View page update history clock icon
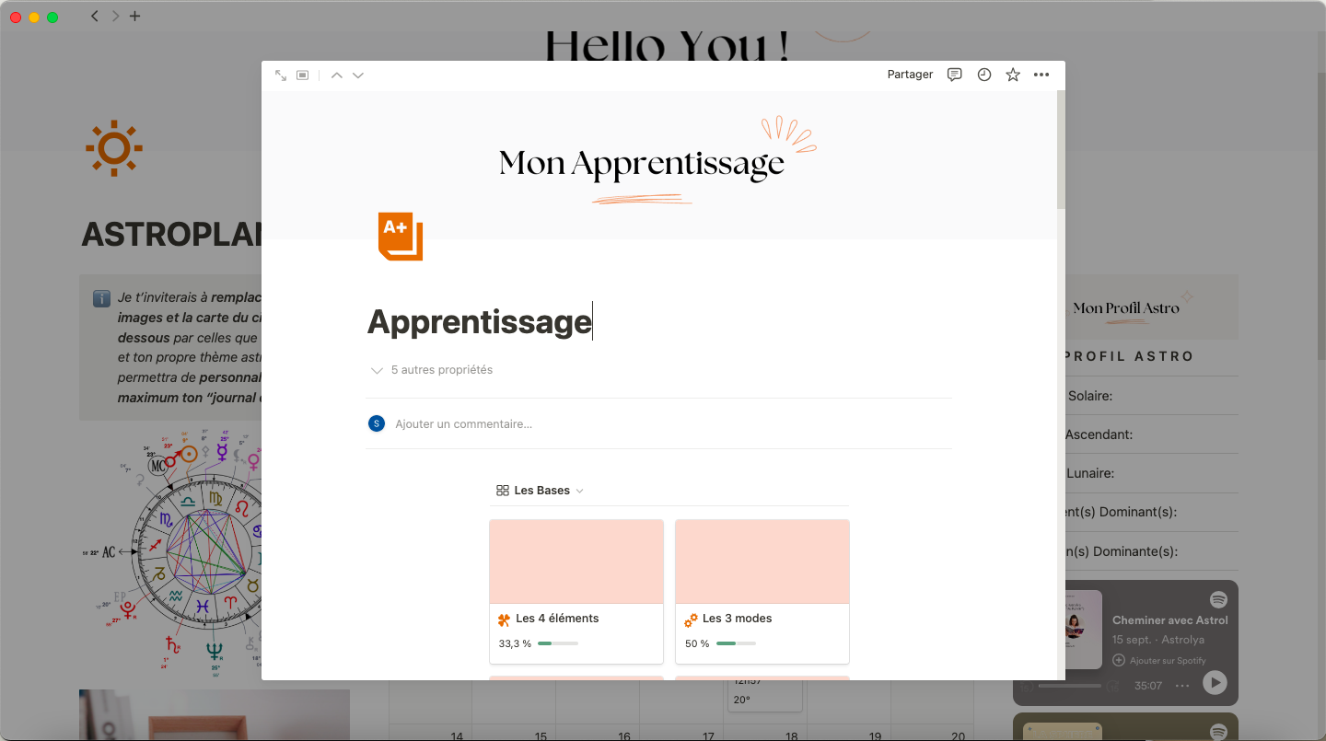 pyautogui.click(x=984, y=75)
